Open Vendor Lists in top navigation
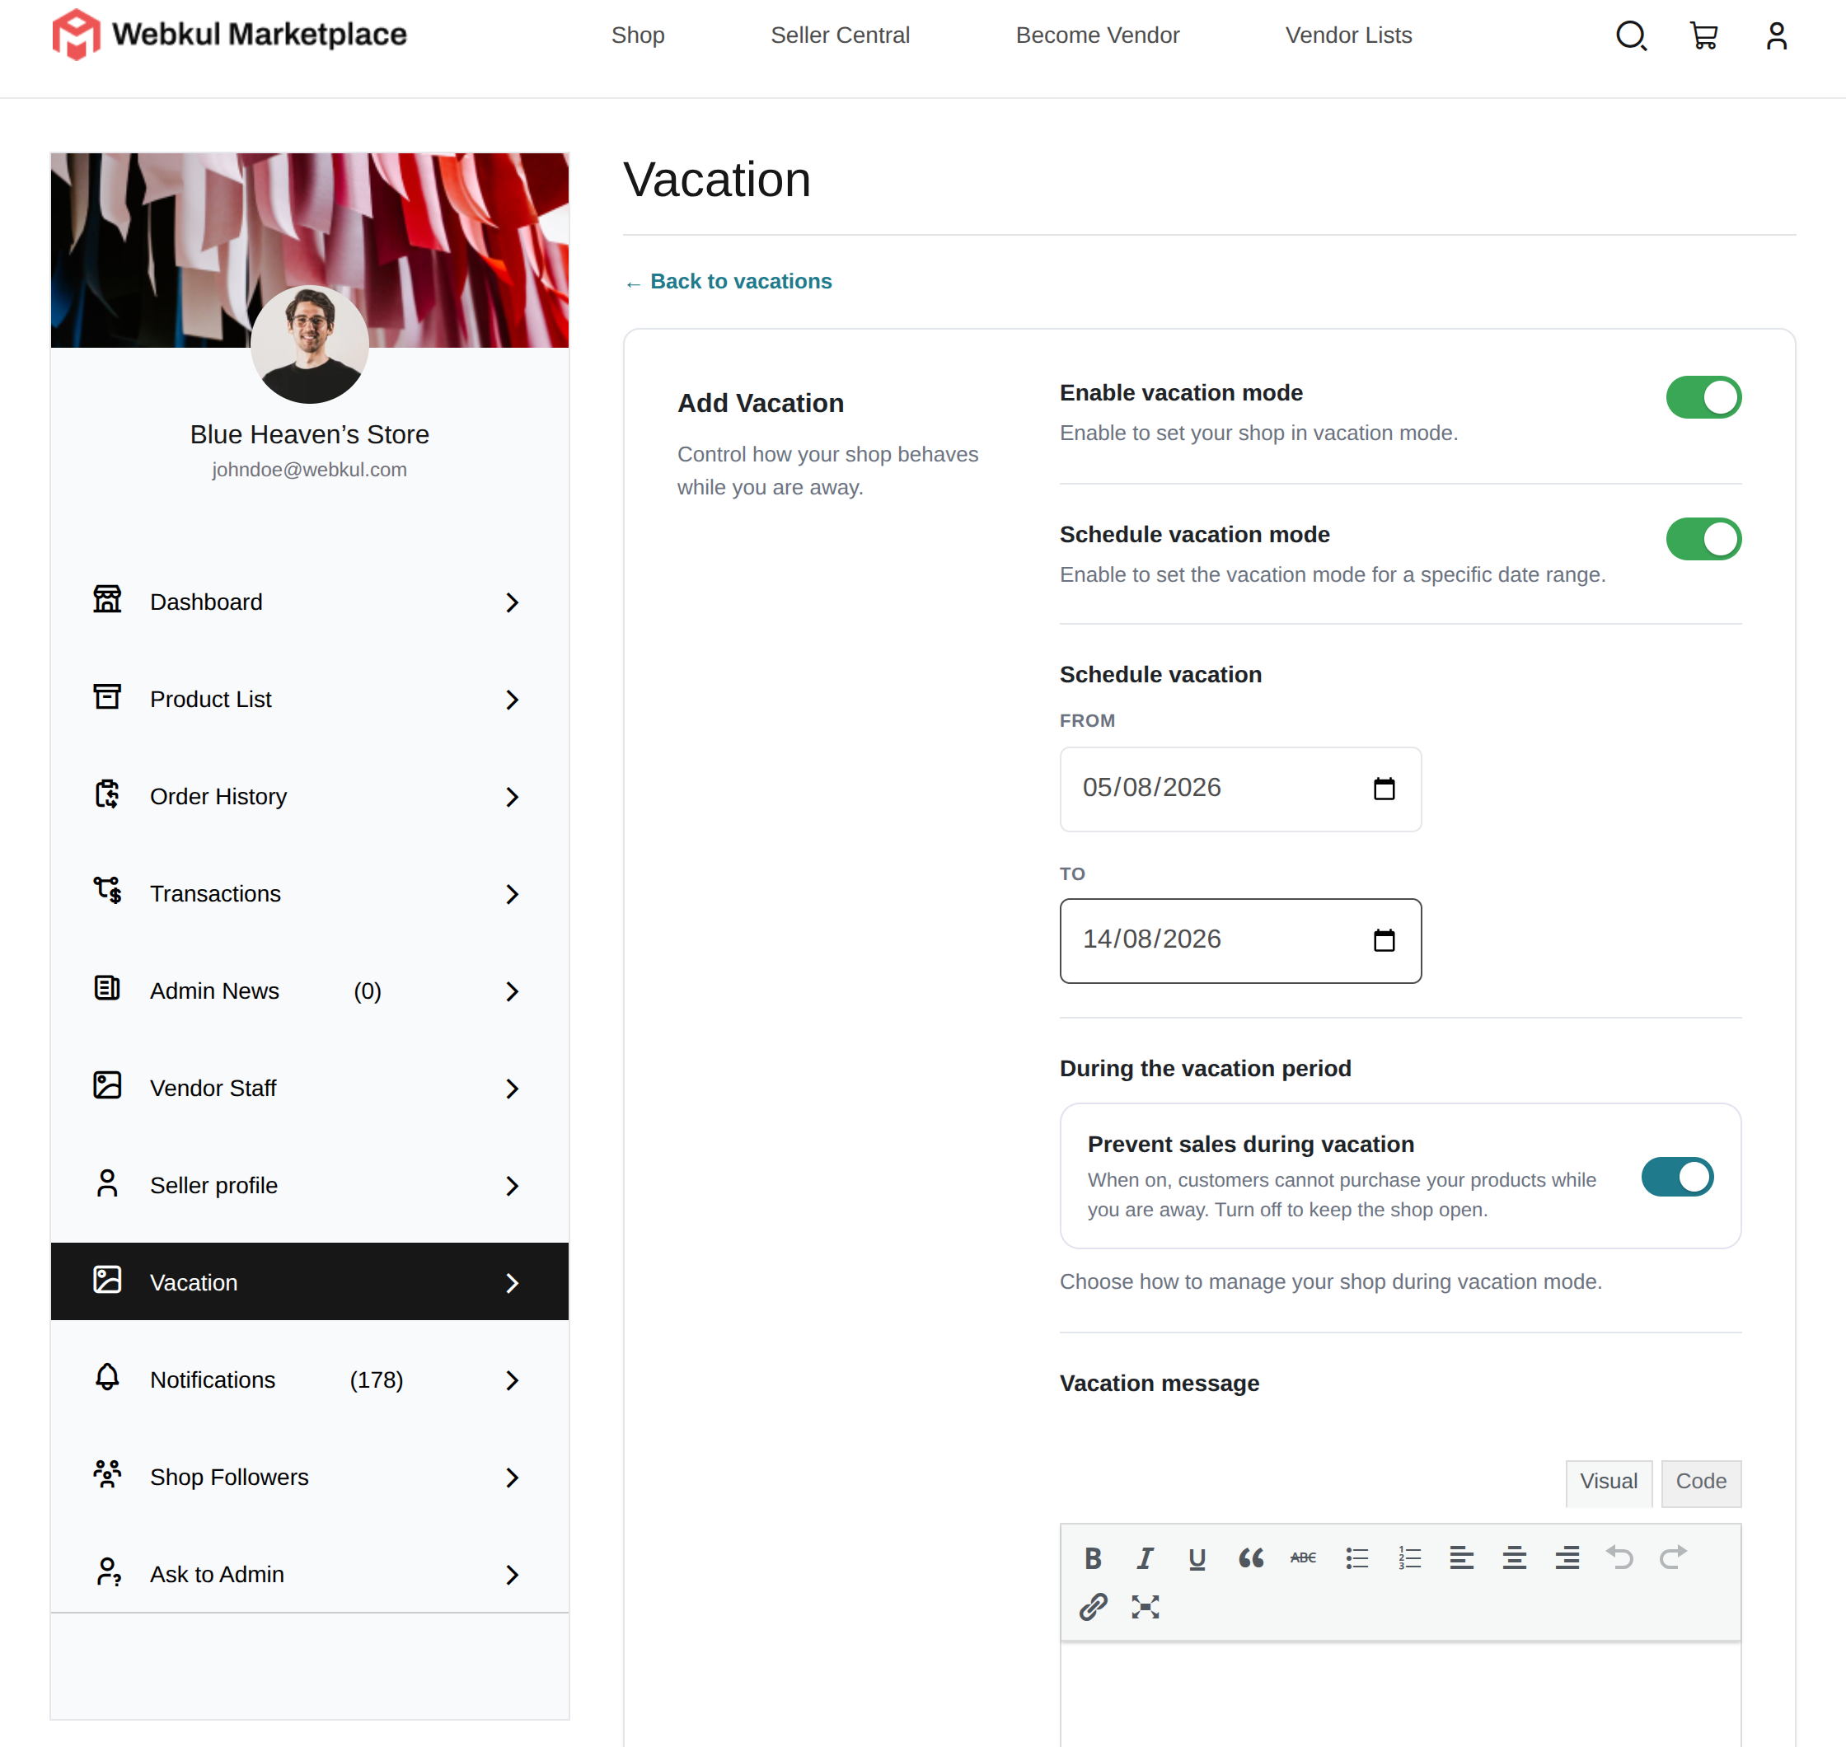This screenshot has width=1846, height=1747. (x=1348, y=35)
